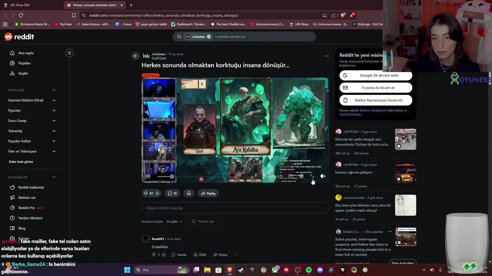Go back with the post back arrow
Image resolution: width=492 pixels, height=276 pixels.
(x=135, y=56)
